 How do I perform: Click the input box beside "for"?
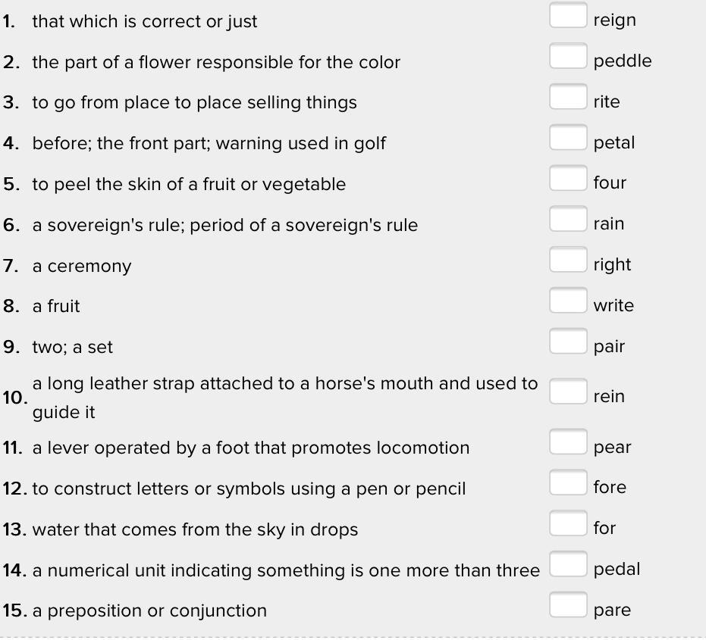click(568, 524)
